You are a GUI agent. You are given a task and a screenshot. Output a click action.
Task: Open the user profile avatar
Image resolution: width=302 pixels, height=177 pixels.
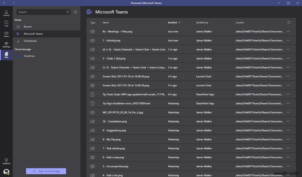pos(6,172)
